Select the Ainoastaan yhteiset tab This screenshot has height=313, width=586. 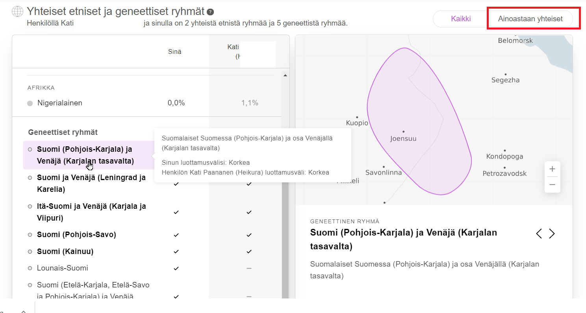tap(530, 18)
